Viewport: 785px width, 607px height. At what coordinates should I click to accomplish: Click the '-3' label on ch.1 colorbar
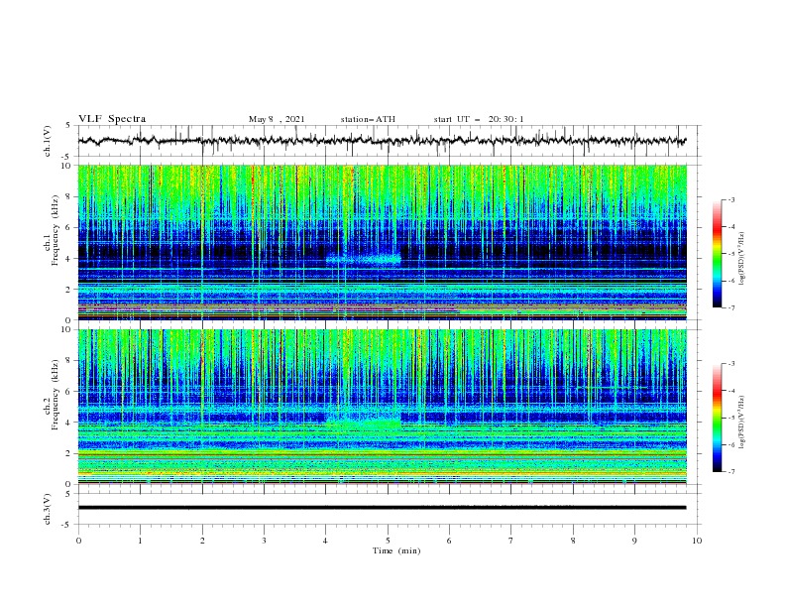pos(730,199)
